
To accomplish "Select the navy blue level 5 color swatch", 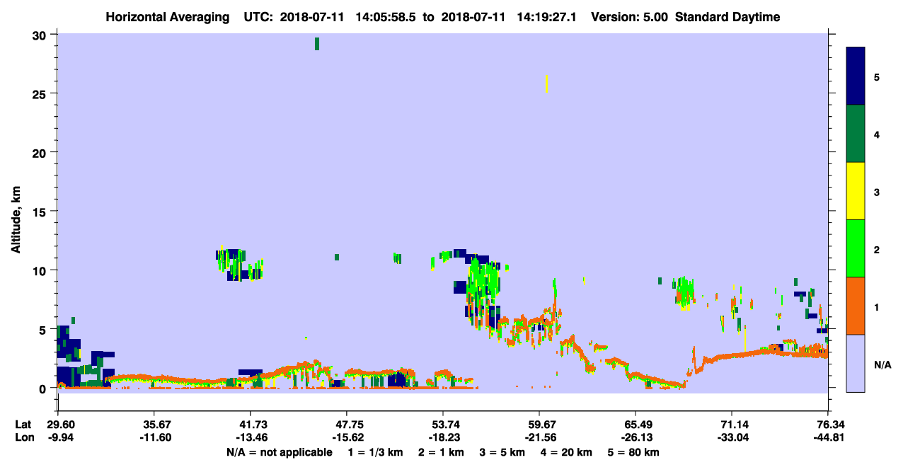I will [856, 76].
